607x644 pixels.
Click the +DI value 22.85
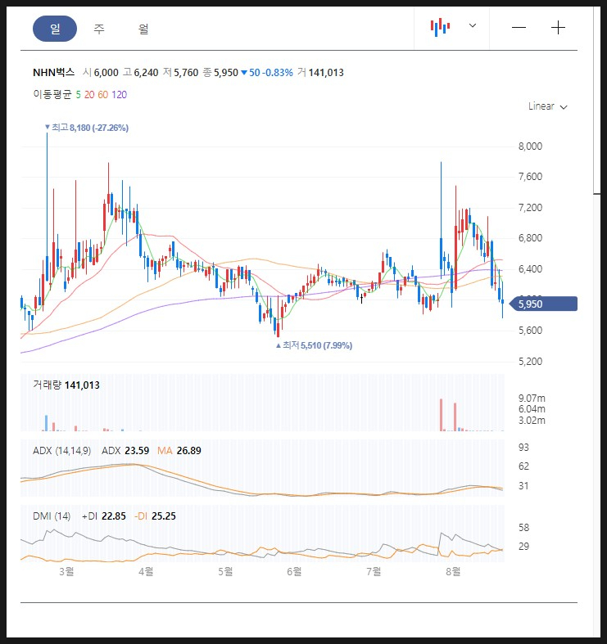114,516
